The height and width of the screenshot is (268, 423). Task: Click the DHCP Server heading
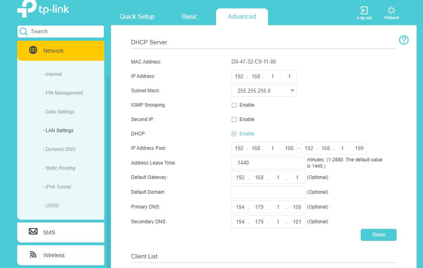[149, 42]
